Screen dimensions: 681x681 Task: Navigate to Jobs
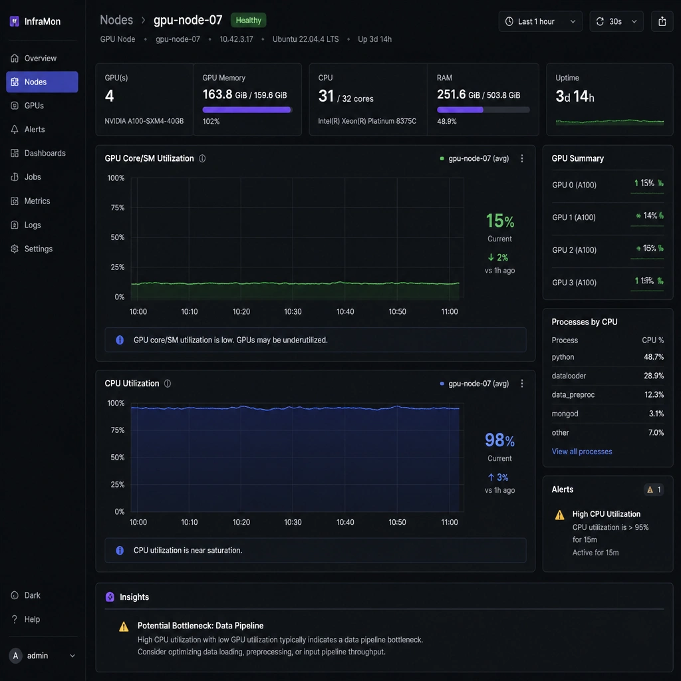click(x=42, y=177)
